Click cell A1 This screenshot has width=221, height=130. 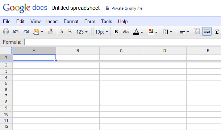(x=34, y=57)
